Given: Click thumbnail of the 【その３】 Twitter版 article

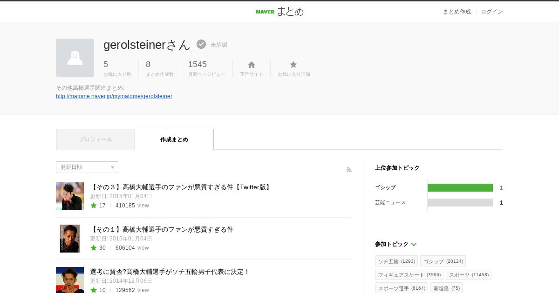Looking at the screenshot, I should 70,196.
